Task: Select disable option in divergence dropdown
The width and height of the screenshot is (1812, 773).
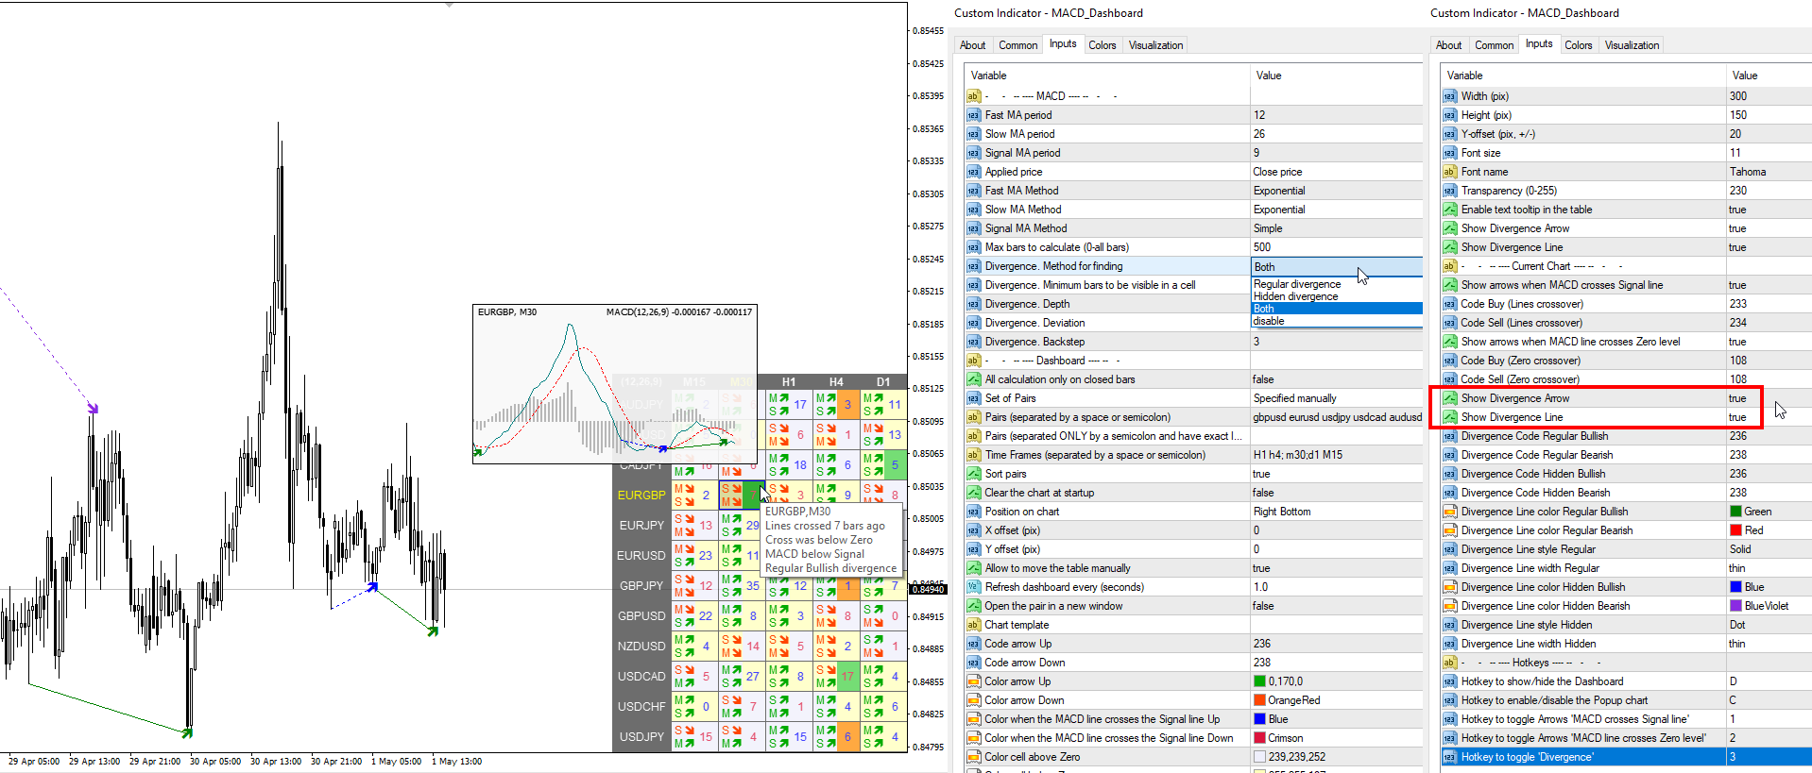Action: click(x=1269, y=321)
